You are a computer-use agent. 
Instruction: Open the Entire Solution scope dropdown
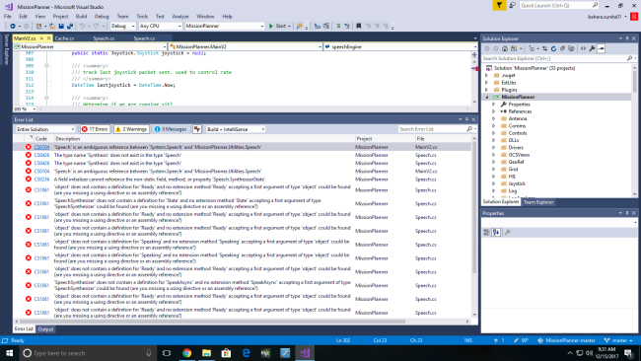click(x=45, y=129)
